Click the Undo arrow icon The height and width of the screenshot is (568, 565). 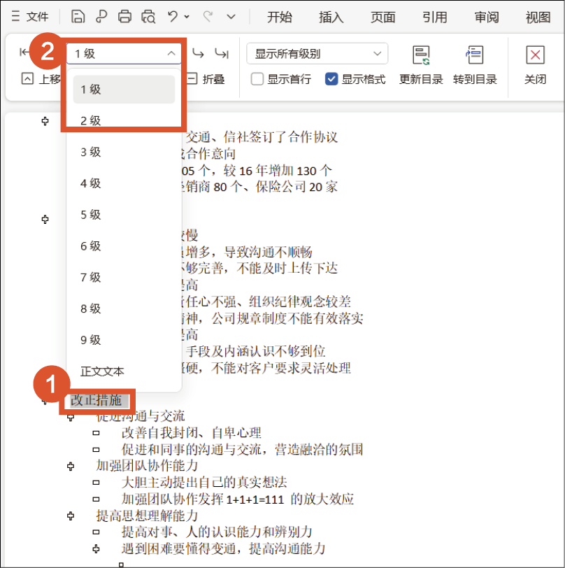pos(173,17)
